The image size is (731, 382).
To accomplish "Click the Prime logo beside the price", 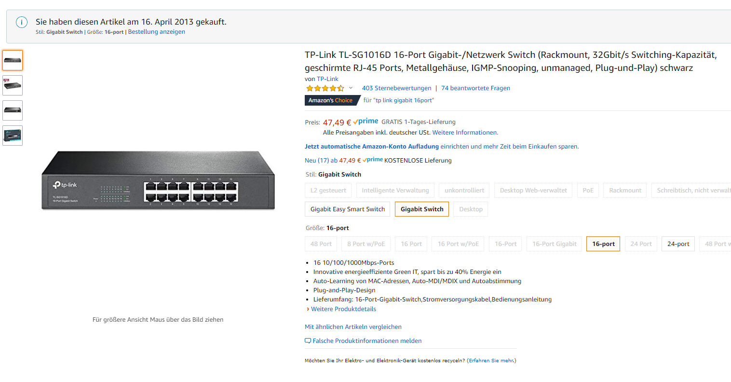I will pyautogui.click(x=365, y=122).
